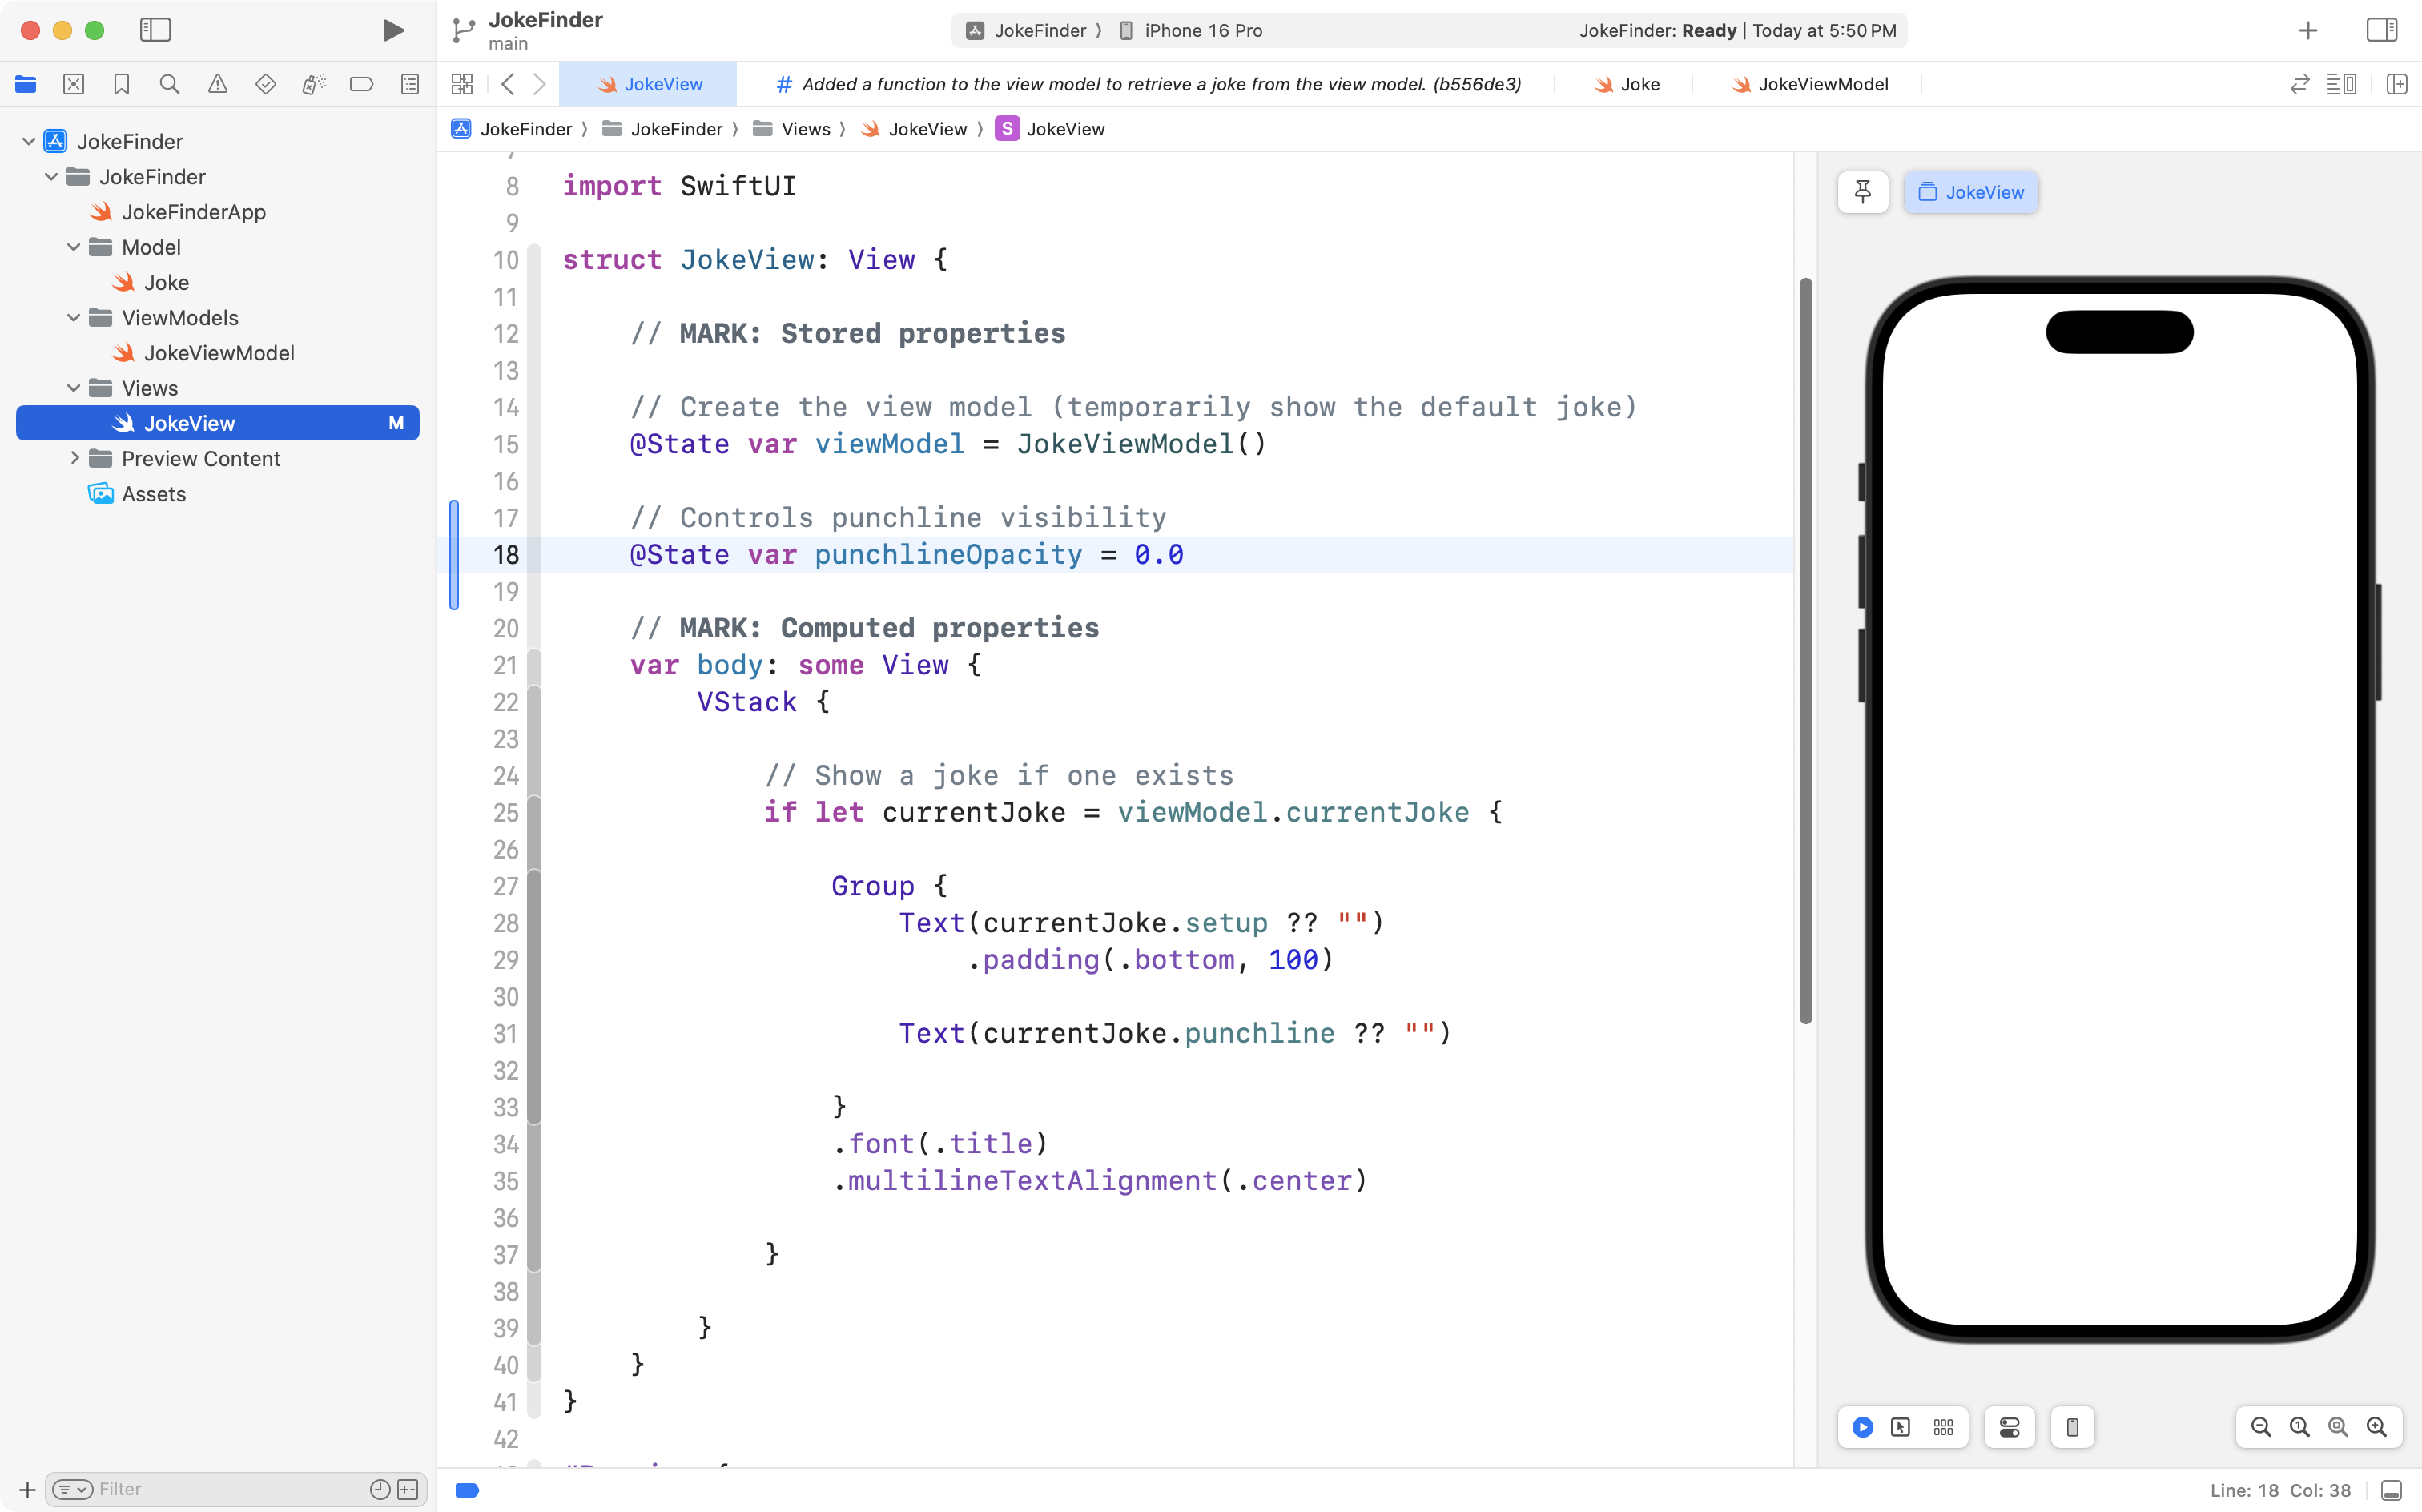Start the Live preview mode button
Viewport: 2422px width, 1512px height.
point(1862,1427)
